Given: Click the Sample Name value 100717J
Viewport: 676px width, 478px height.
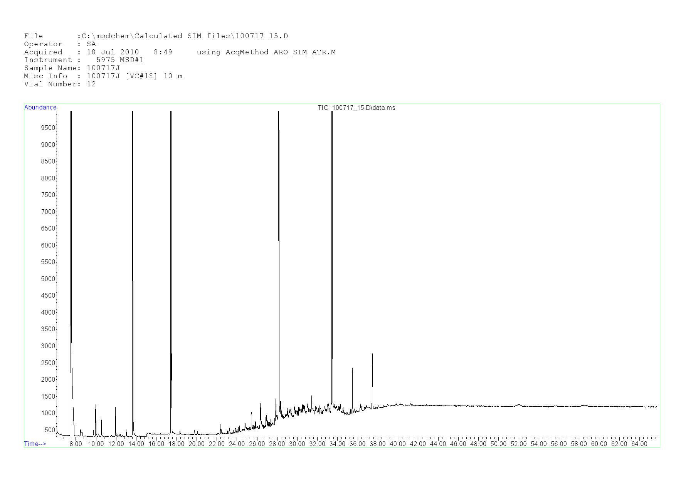Looking at the screenshot, I should [103, 68].
